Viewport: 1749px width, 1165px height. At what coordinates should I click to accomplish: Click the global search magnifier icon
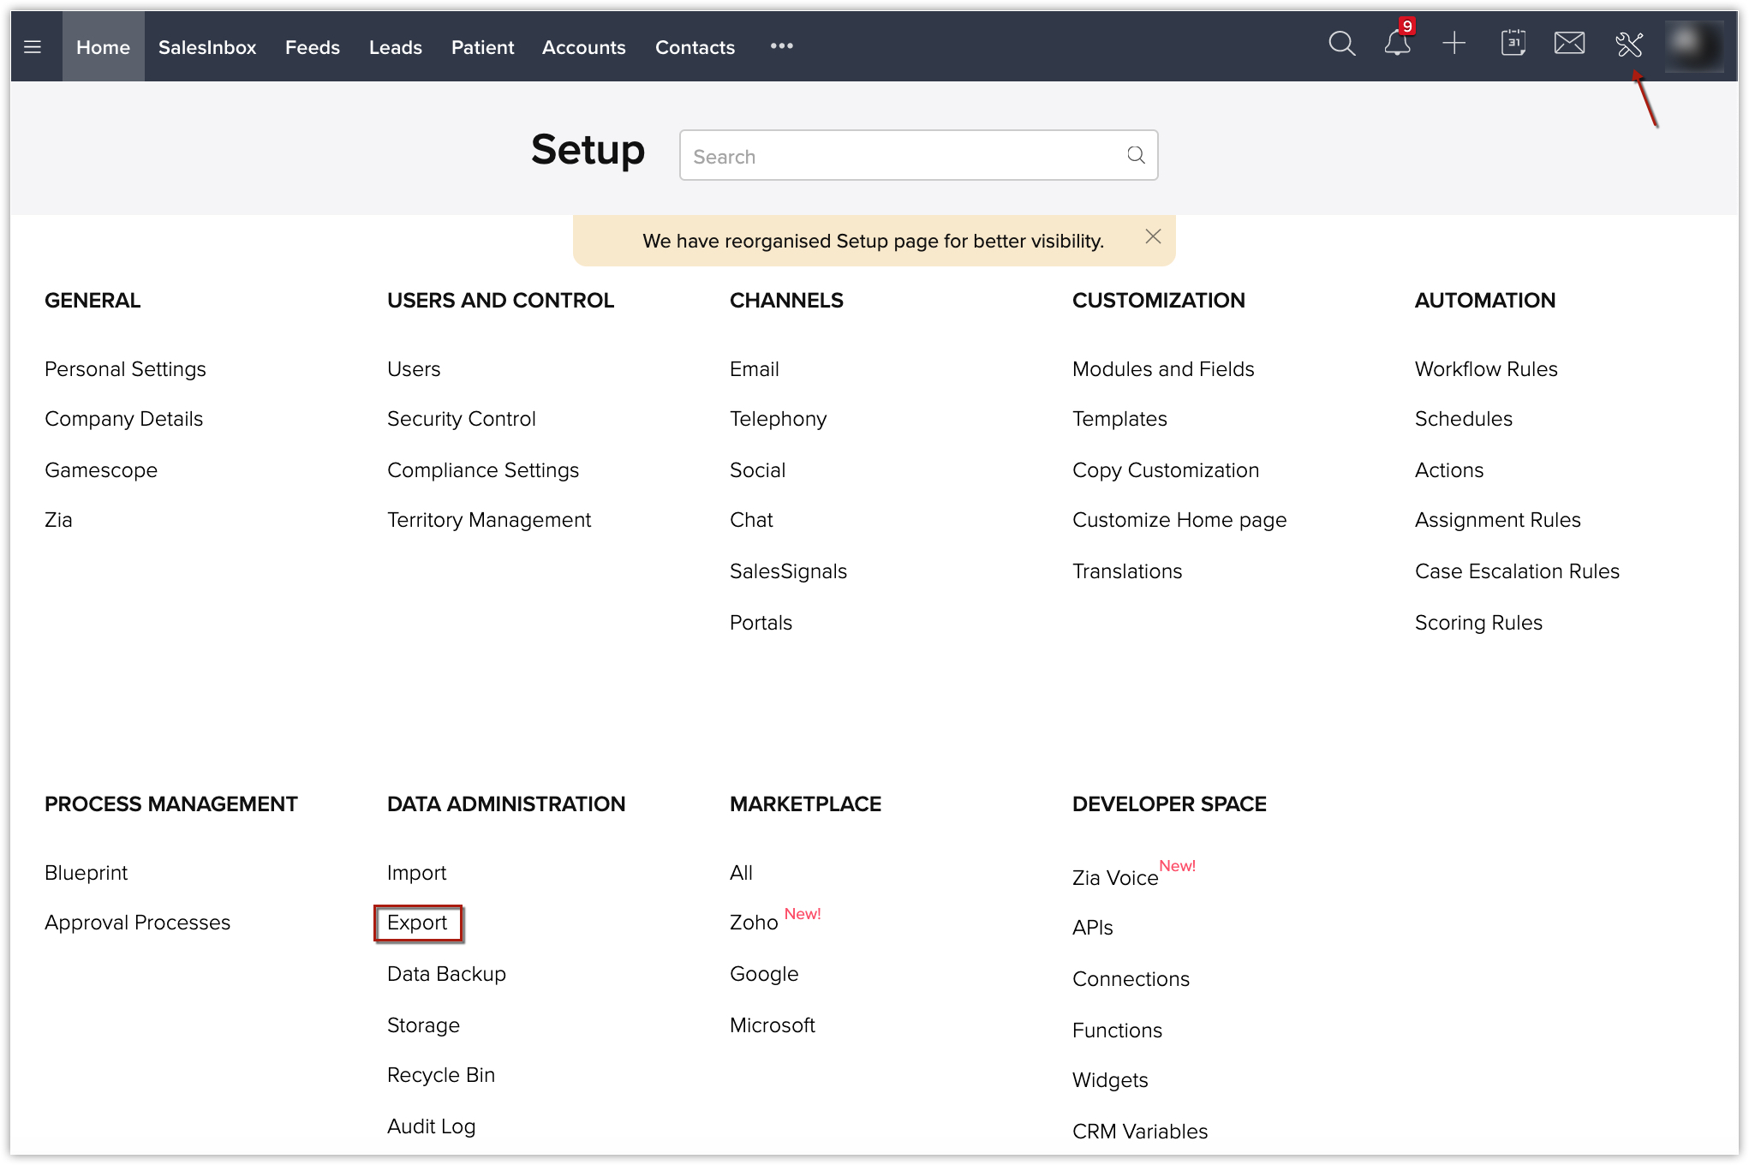1341,44
